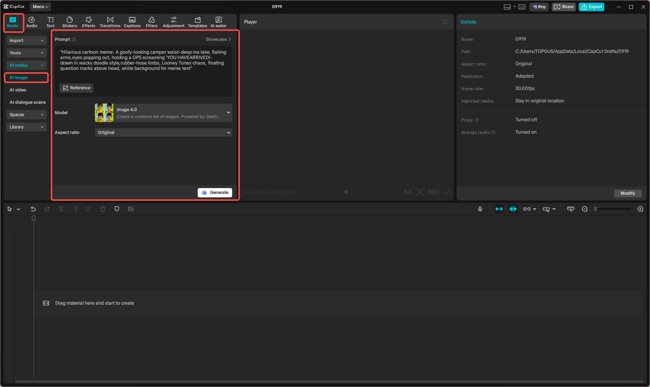Image resolution: width=650 pixels, height=387 pixels.
Task: Open the Effects panel
Action: pos(89,22)
